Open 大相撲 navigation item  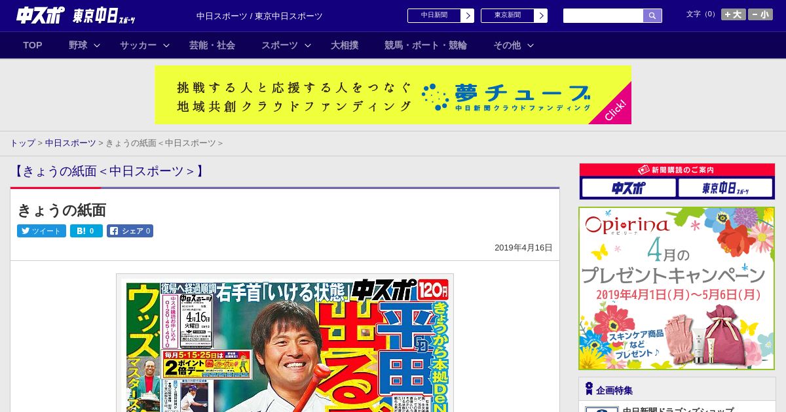(x=345, y=45)
